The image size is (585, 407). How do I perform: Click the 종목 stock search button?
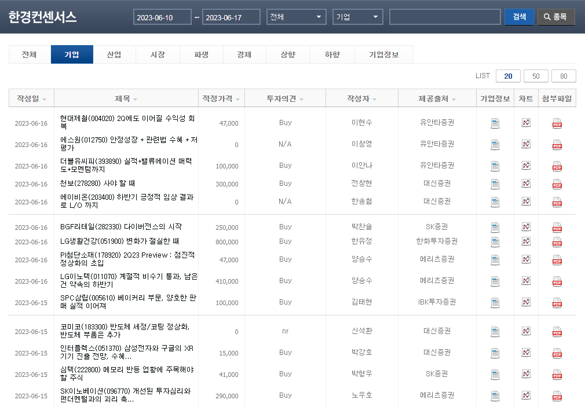coord(556,17)
